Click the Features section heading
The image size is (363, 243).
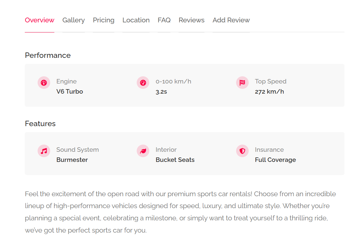tap(40, 124)
